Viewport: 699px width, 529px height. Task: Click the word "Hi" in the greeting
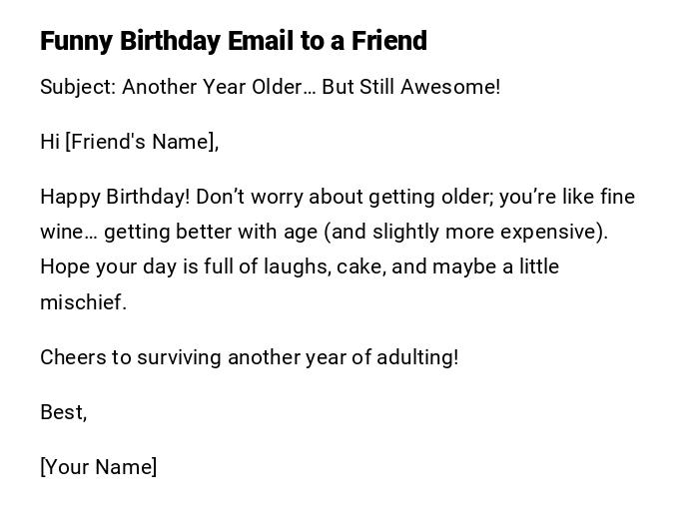click(50, 142)
